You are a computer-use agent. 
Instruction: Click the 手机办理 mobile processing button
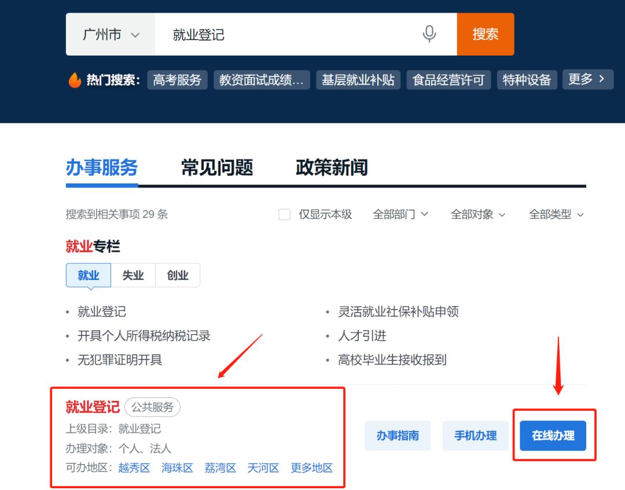476,436
